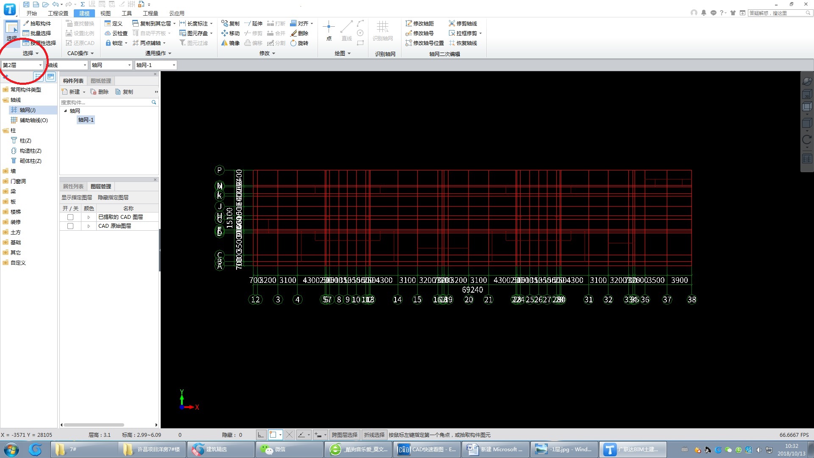This screenshot has width=814, height=458.
Task: Toggle checkbox for 已提取的 CAD 图层
Action: [x=70, y=217]
